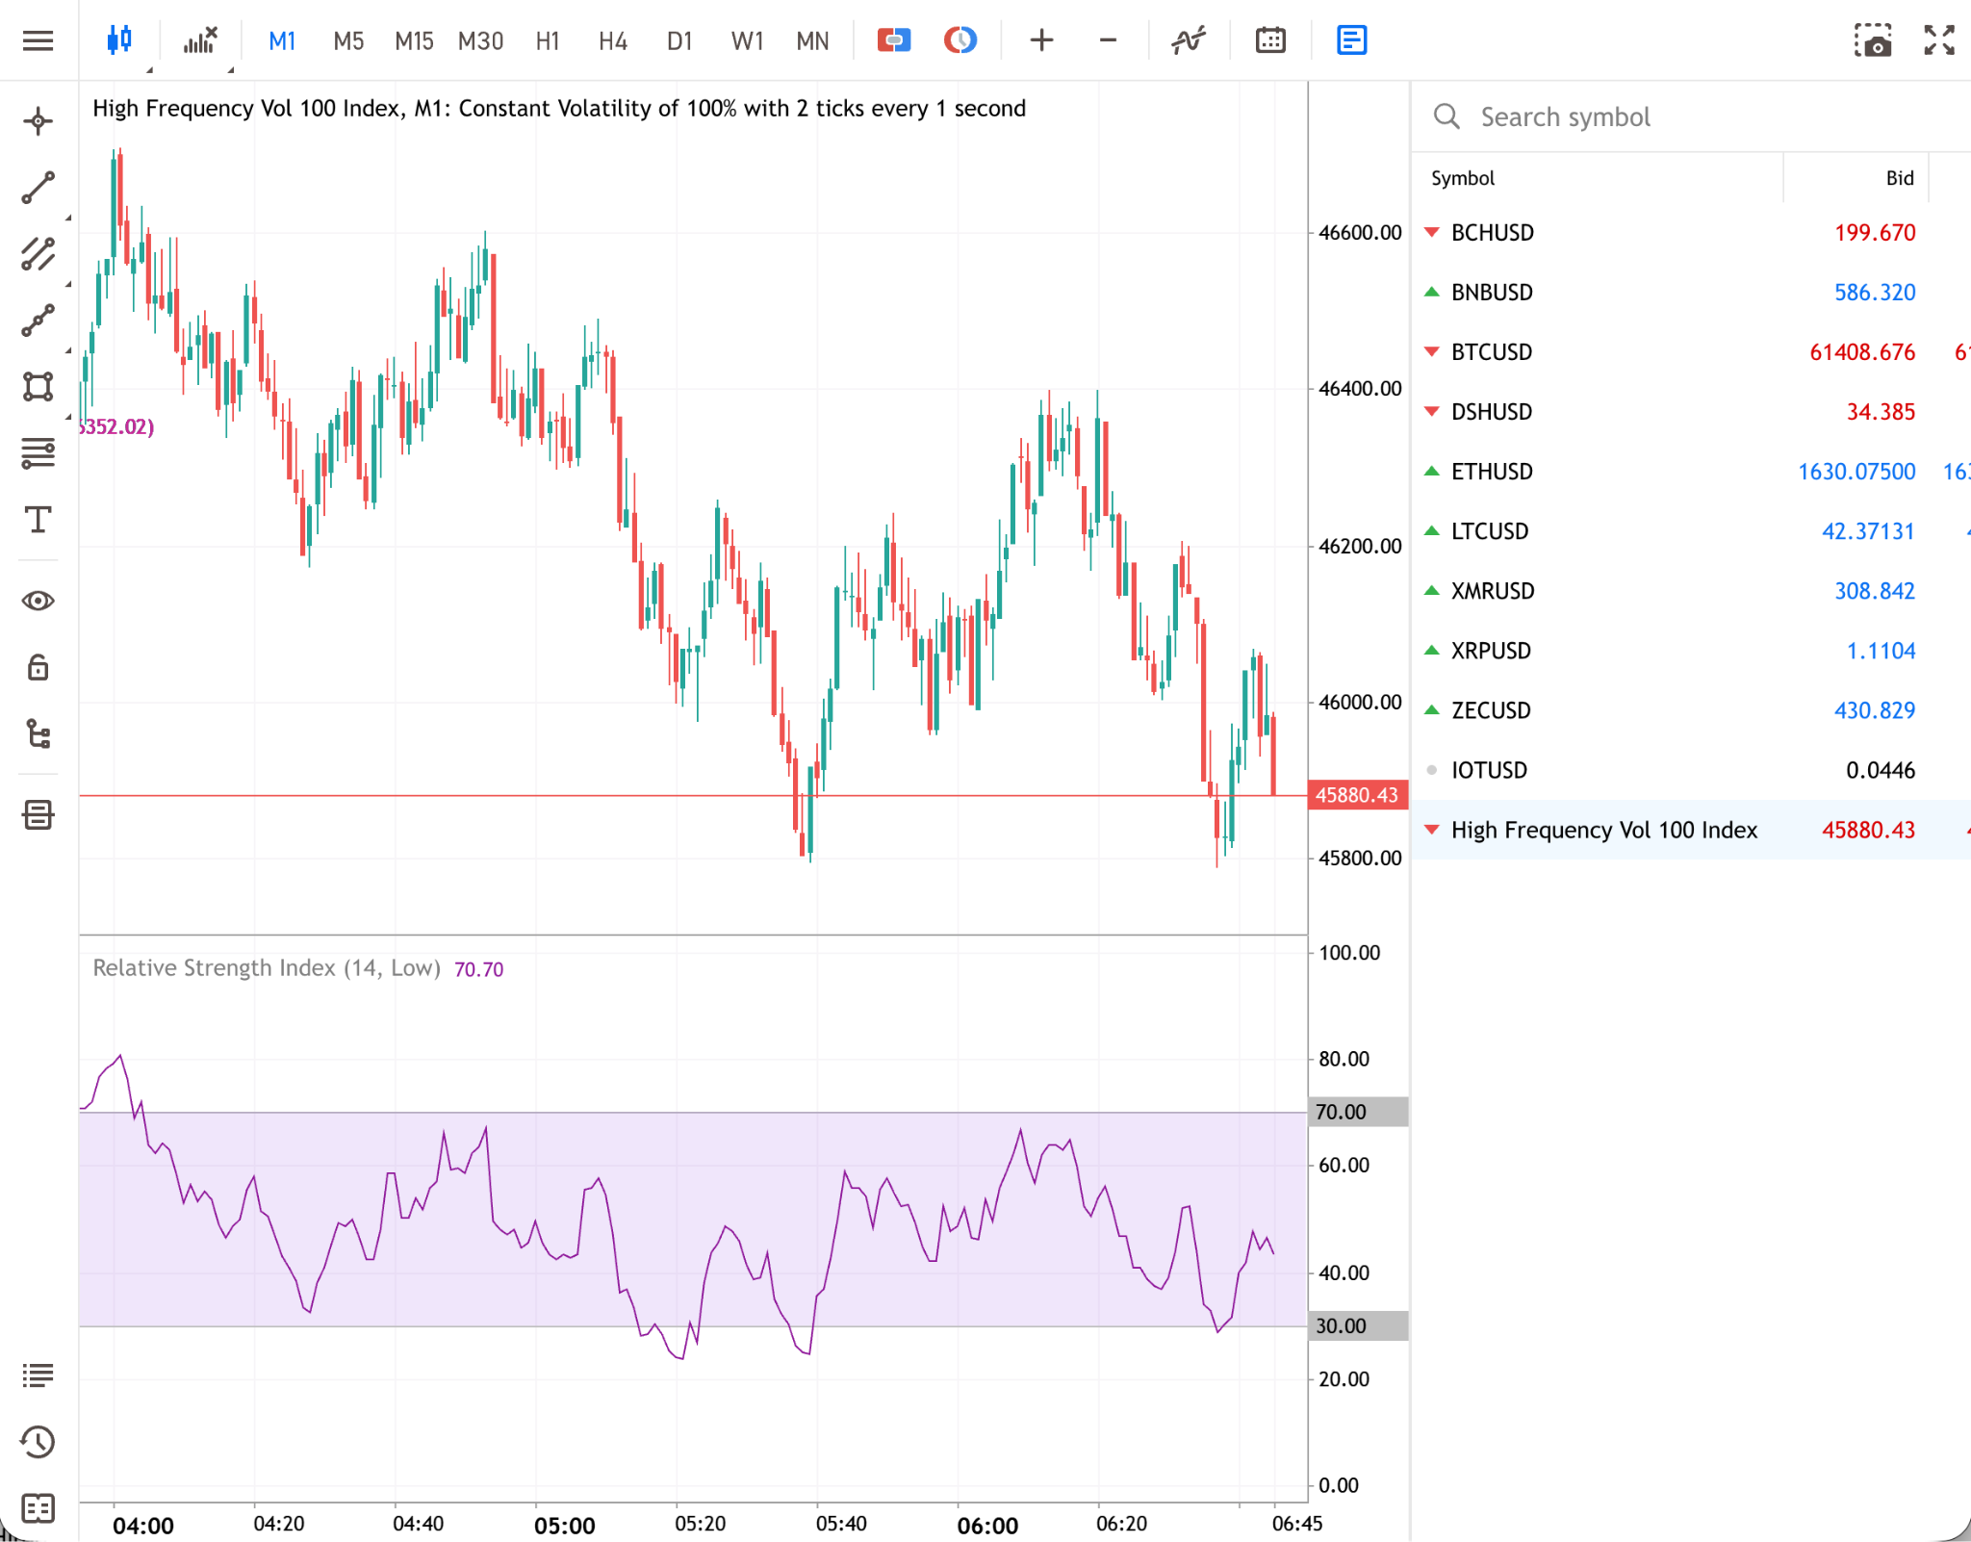Expand the shapes tool submenu arrow

click(68, 417)
